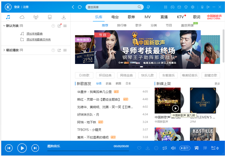The image size is (225, 156).
Task: Click the main content vertical scrollbar
Action: tap(223, 46)
